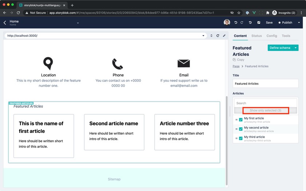Click the Article number three card

click(185, 132)
